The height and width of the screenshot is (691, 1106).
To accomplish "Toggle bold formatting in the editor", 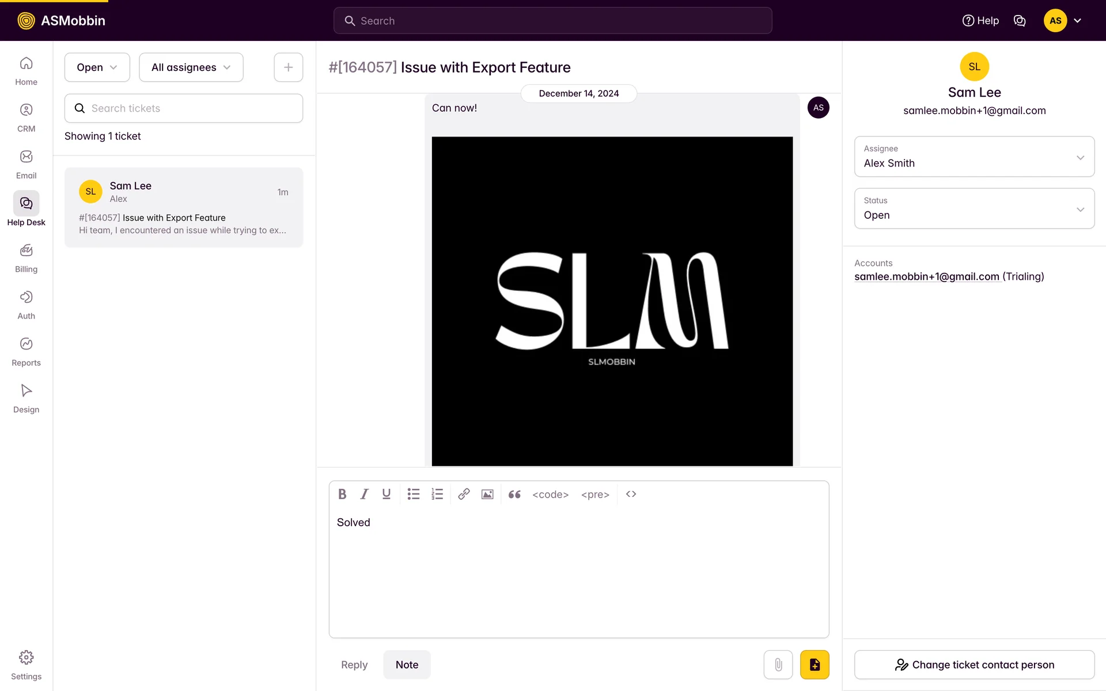I will [342, 494].
